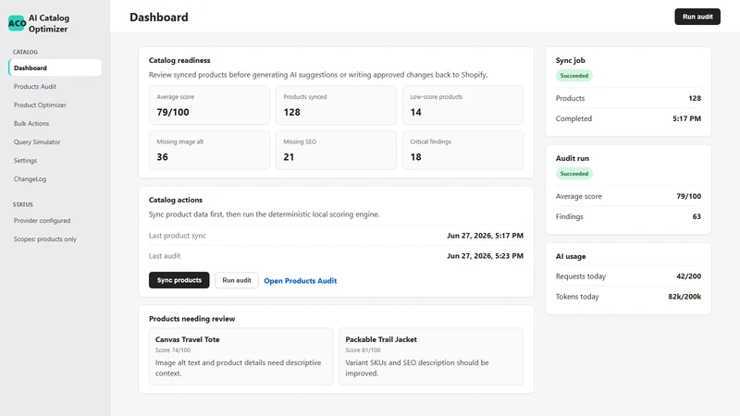Click the Provider configured status

tap(42, 220)
